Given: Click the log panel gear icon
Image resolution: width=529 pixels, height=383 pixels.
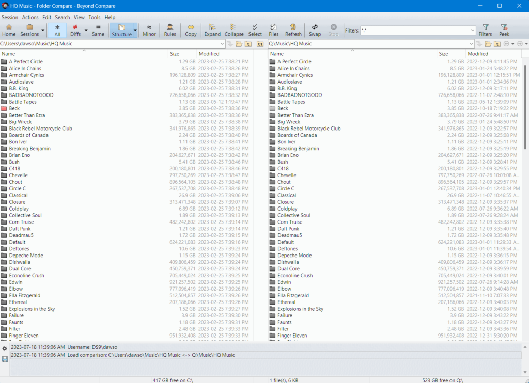Looking at the screenshot, I should 5,349.
